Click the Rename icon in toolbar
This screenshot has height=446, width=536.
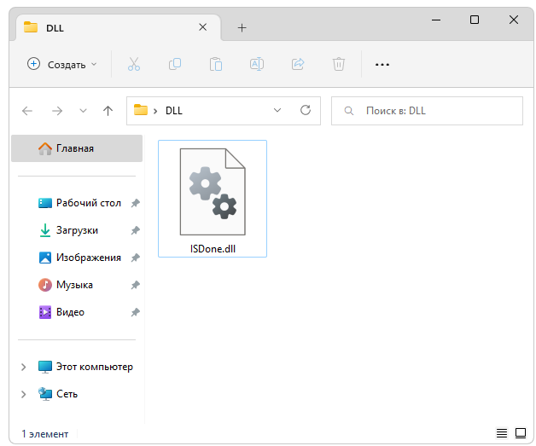[257, 64]
